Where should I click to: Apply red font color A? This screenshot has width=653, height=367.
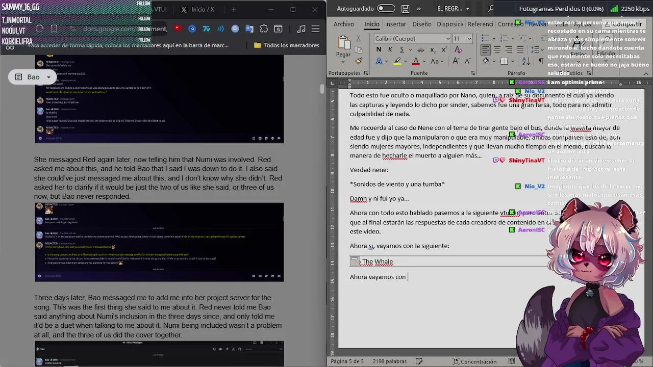416,61
